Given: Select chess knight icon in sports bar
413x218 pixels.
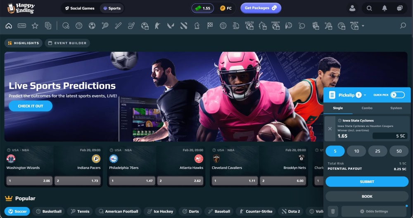Looking at the screenshot, I should coord(197,26).
